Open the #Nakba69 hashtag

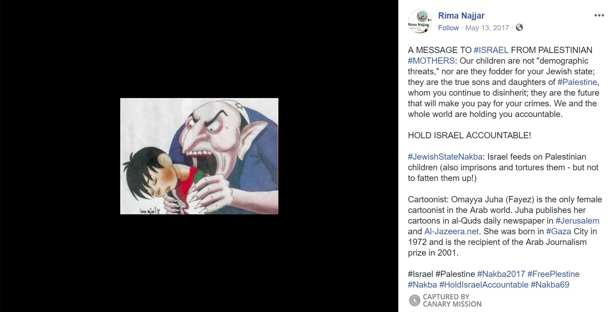pyautogui.click(x=550, y=284)
